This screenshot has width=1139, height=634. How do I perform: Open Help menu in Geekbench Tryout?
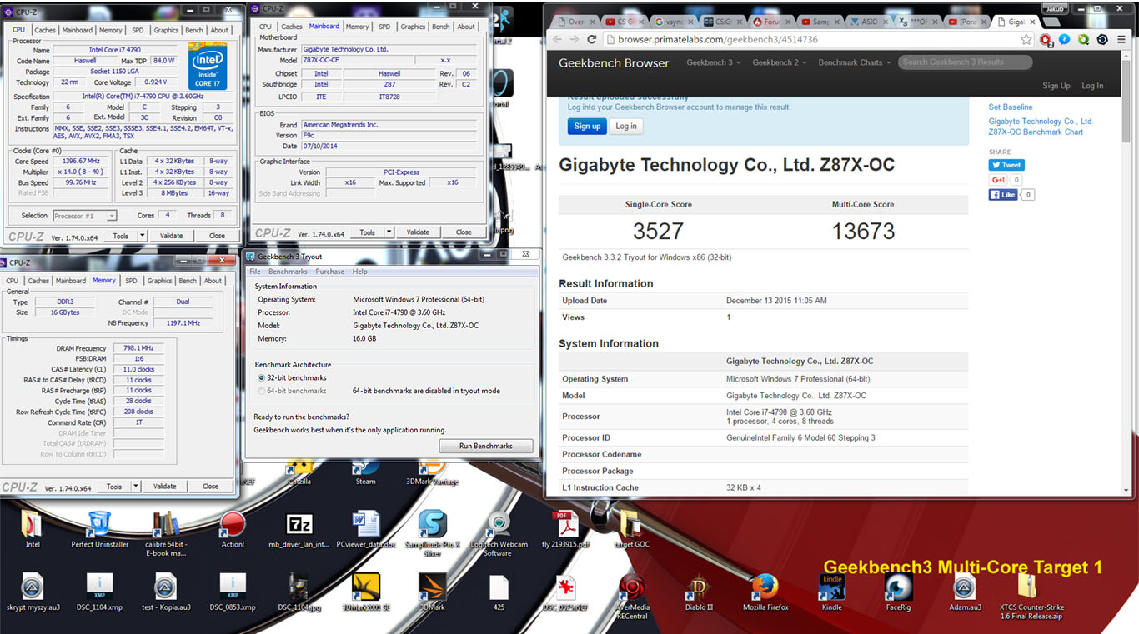click(x=359, y=272)
